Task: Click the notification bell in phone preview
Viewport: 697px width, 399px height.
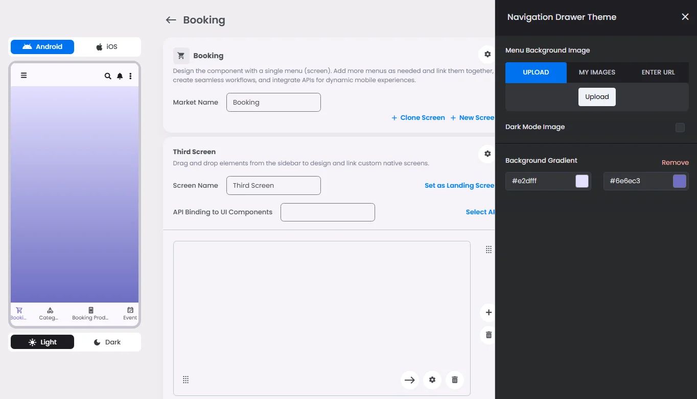Action: tap(120, 76)
